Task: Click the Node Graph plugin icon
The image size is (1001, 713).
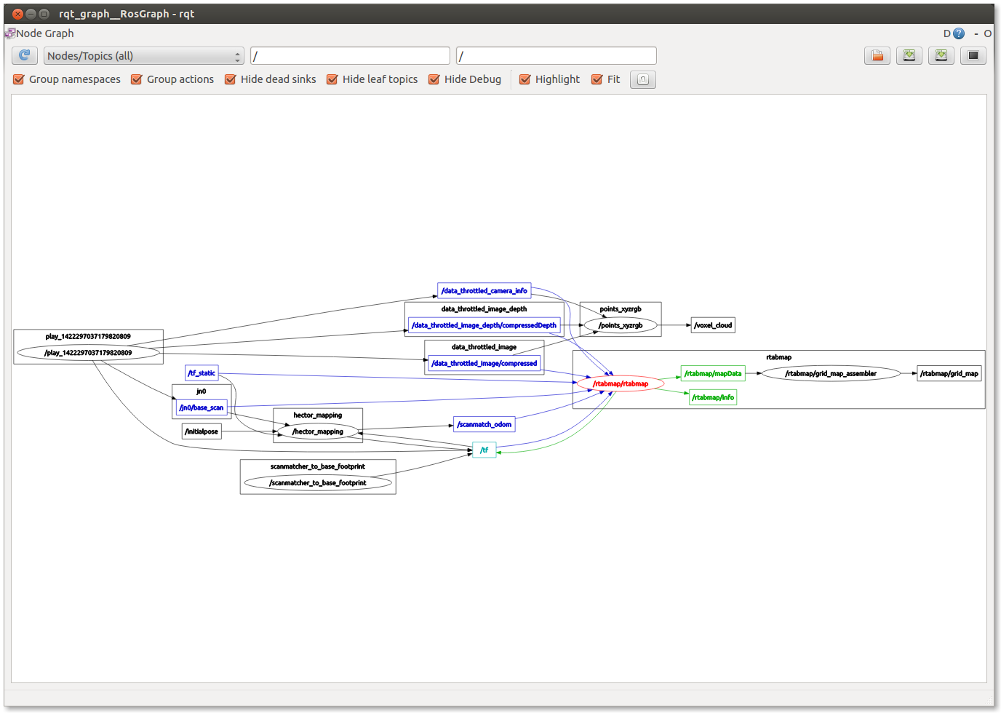Action: click(x=10, y=33)
